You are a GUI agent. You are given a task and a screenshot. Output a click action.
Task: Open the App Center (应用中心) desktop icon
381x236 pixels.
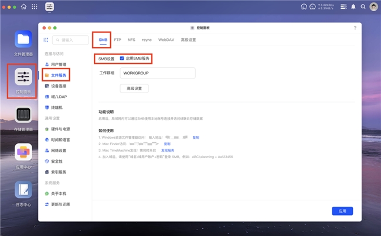pyautogui.click(x=23, y=152)
